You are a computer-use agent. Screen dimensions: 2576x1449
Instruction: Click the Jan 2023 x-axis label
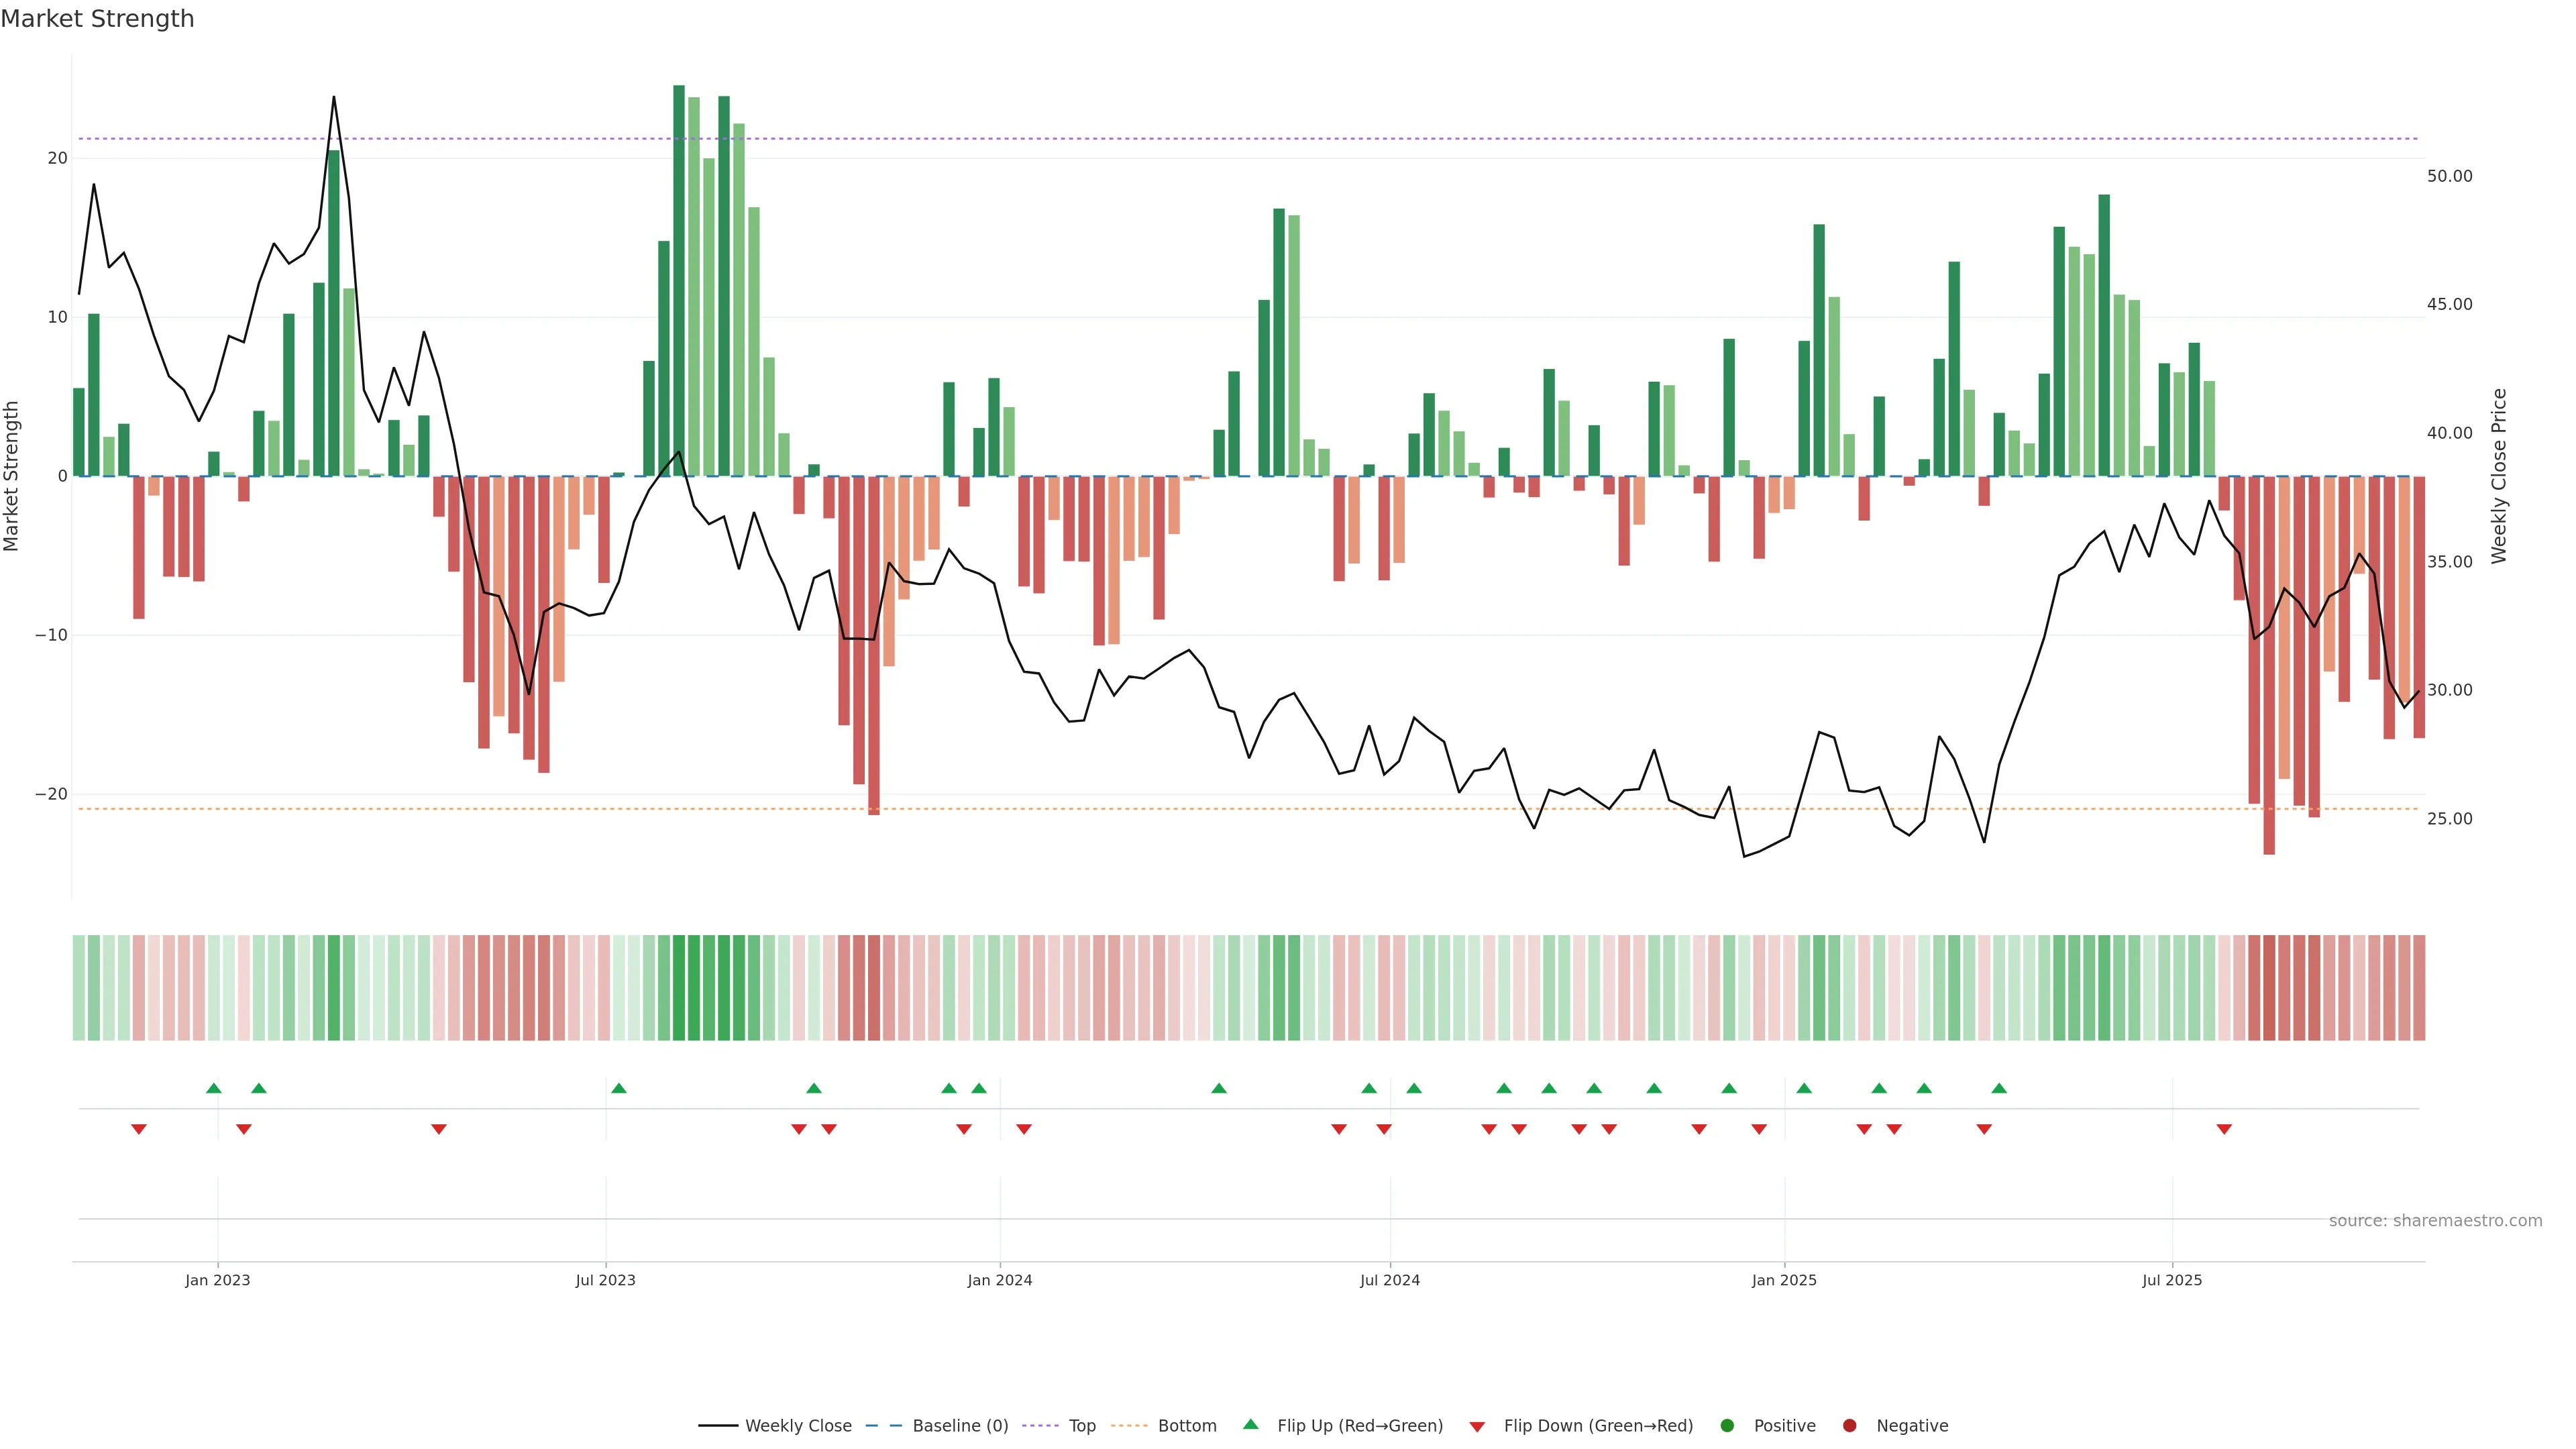pos(218,1280)
